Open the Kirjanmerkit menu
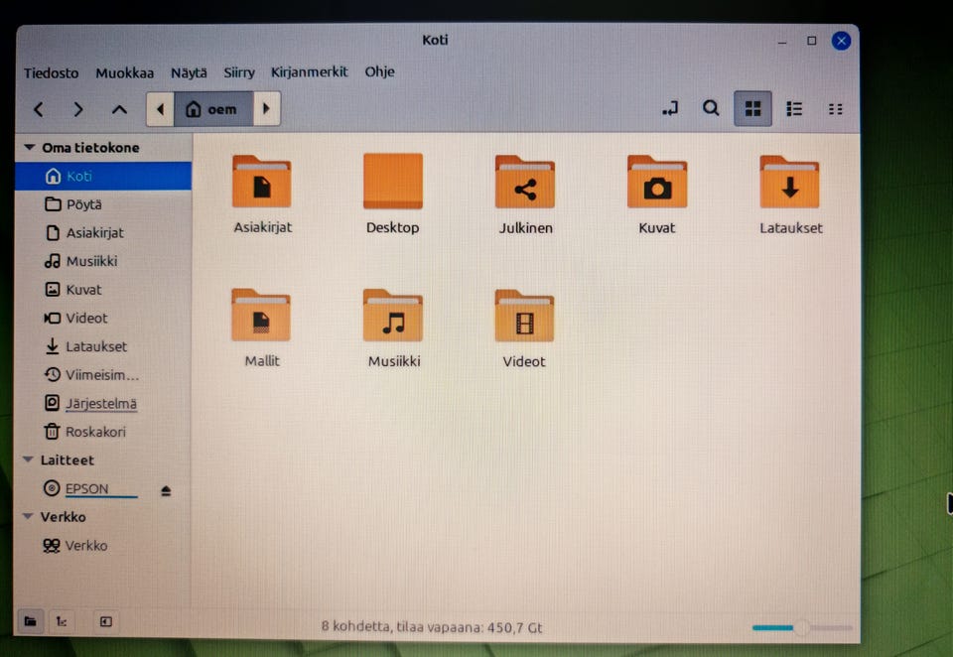Screen dimensions: 953x657 coord(310,71)
